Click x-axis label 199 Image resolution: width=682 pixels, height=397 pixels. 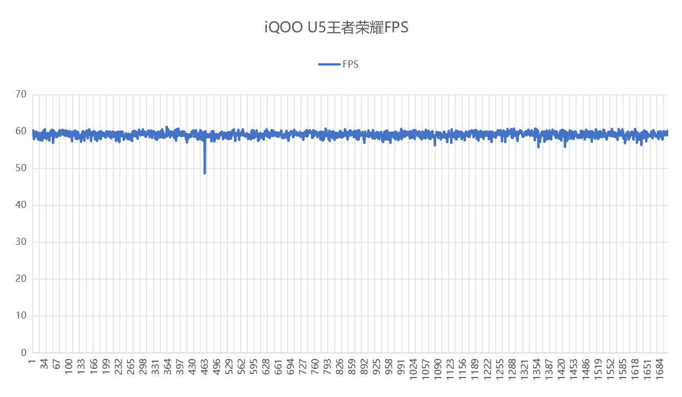tap(106, 367)
